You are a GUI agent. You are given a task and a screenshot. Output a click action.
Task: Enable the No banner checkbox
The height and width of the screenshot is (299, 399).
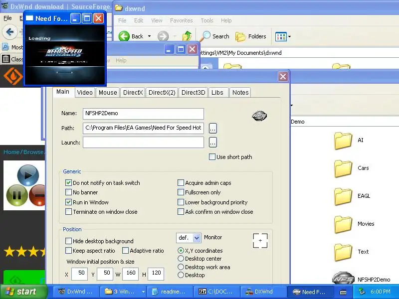(68, 192)
